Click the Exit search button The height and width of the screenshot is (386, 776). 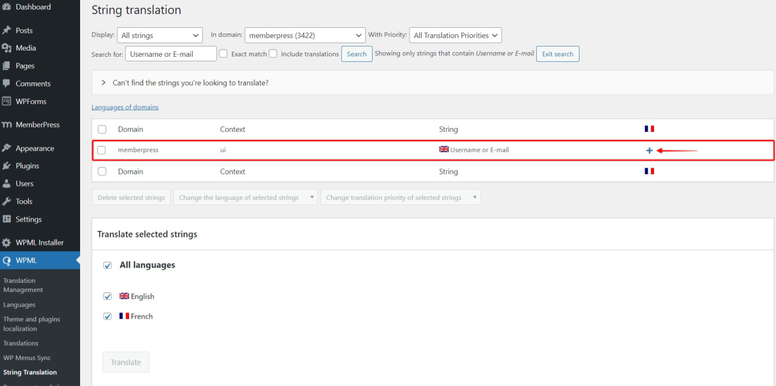558,54
